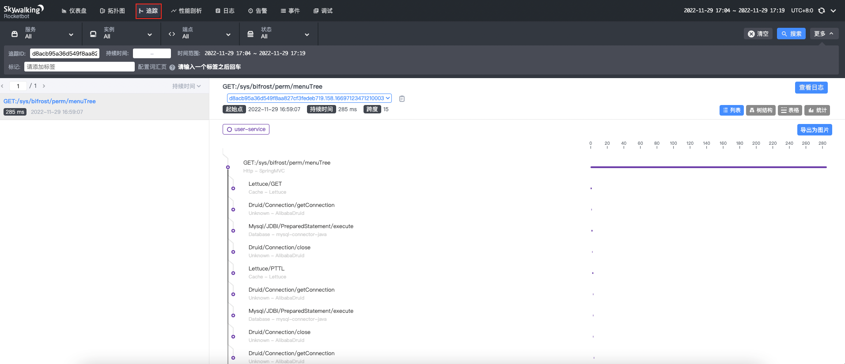Open the trace ID segment dropdown
The width and height of the screenshot is (845, 364).
309,98
